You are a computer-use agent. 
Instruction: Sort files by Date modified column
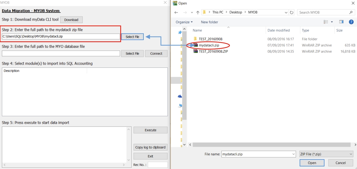278,30
